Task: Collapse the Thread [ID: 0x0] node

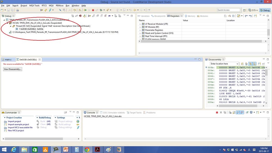Action: 11,26
